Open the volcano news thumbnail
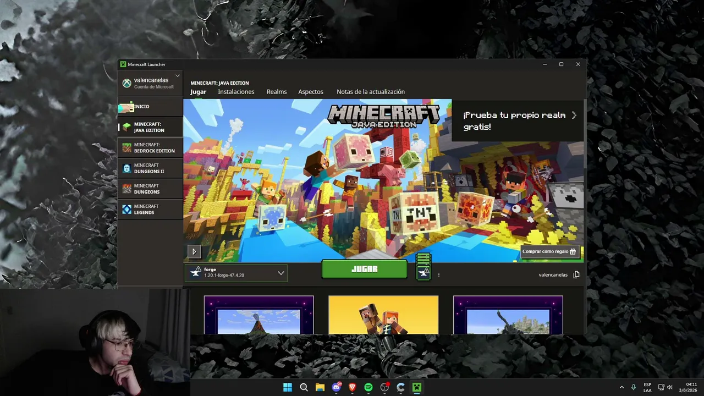Viewport: 704px width, 396px height. tap(258, 315)
